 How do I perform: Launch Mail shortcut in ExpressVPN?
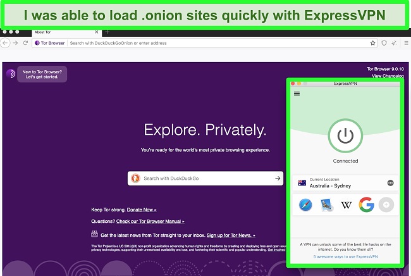point(326,205)
